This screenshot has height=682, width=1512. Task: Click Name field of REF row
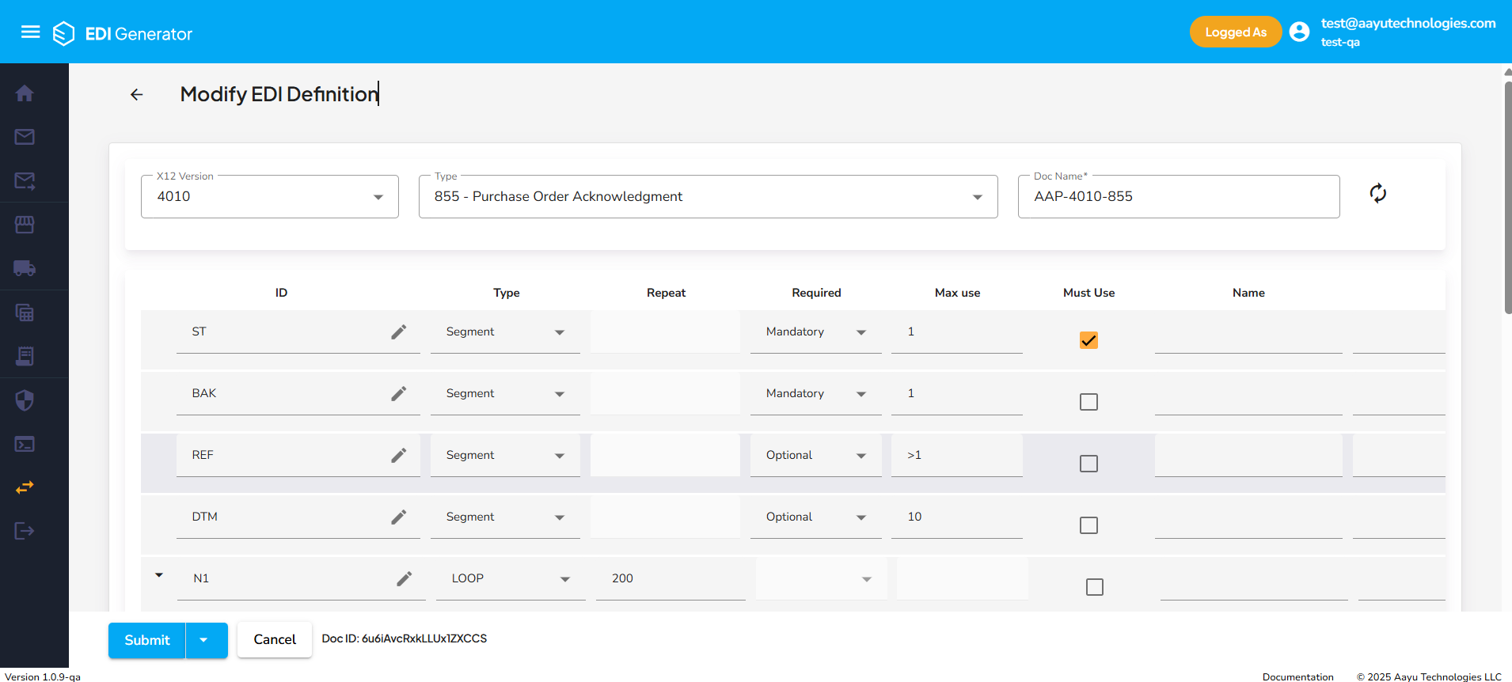point(1248,455)
